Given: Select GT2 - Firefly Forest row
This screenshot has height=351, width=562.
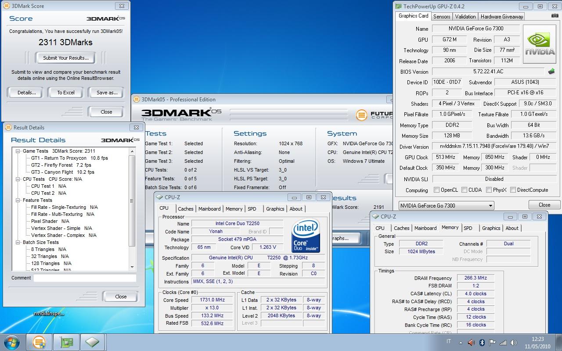Looking at the screenshot, I should pyautogui.click(x=61, y=165).
